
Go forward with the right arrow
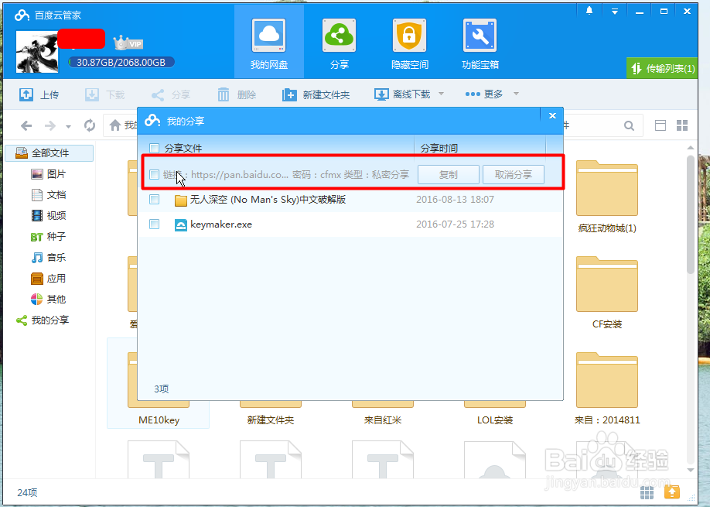click(x=49, y=125)
